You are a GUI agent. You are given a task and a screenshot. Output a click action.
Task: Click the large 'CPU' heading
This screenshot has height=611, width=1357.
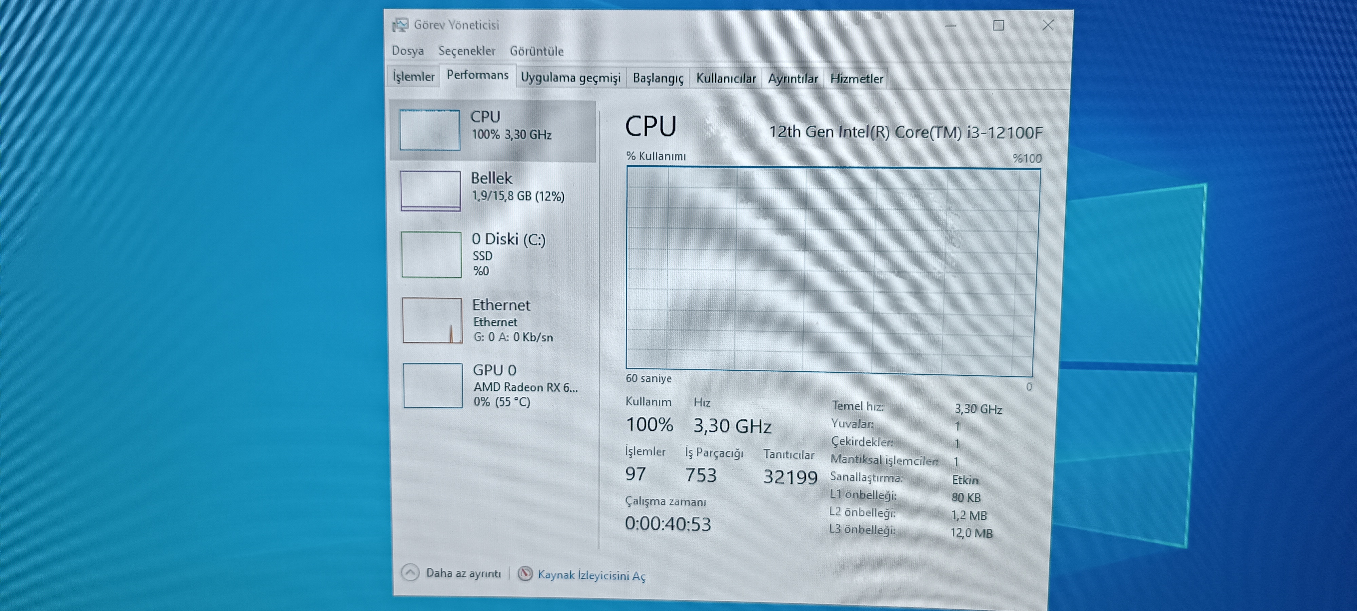click(651, 127)
